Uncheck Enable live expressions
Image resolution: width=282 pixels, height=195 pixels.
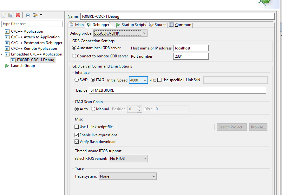(76, 135)
